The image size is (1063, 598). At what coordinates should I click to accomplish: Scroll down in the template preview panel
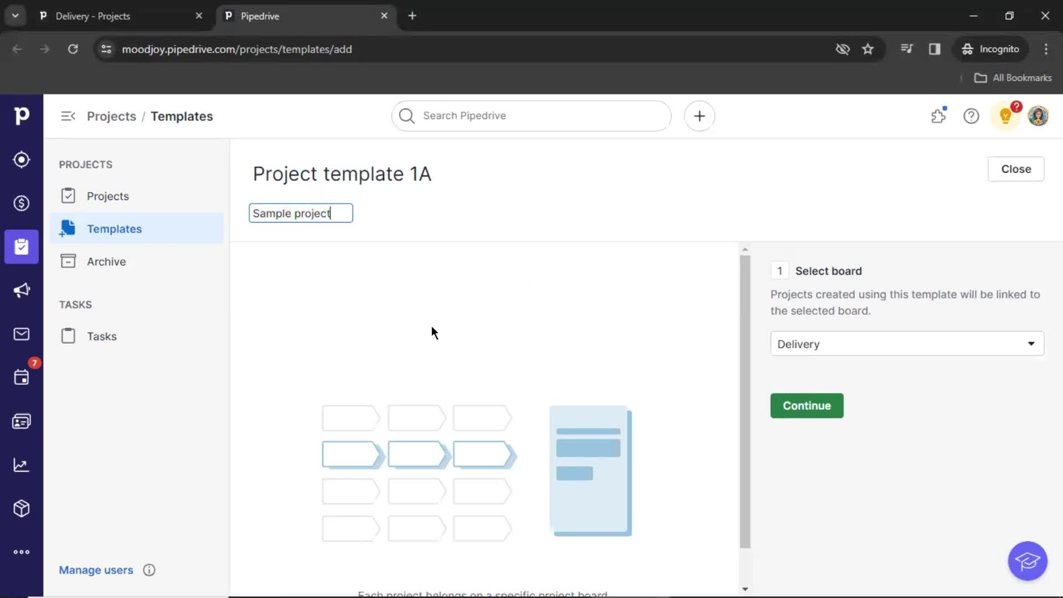[x=745, y=589]
